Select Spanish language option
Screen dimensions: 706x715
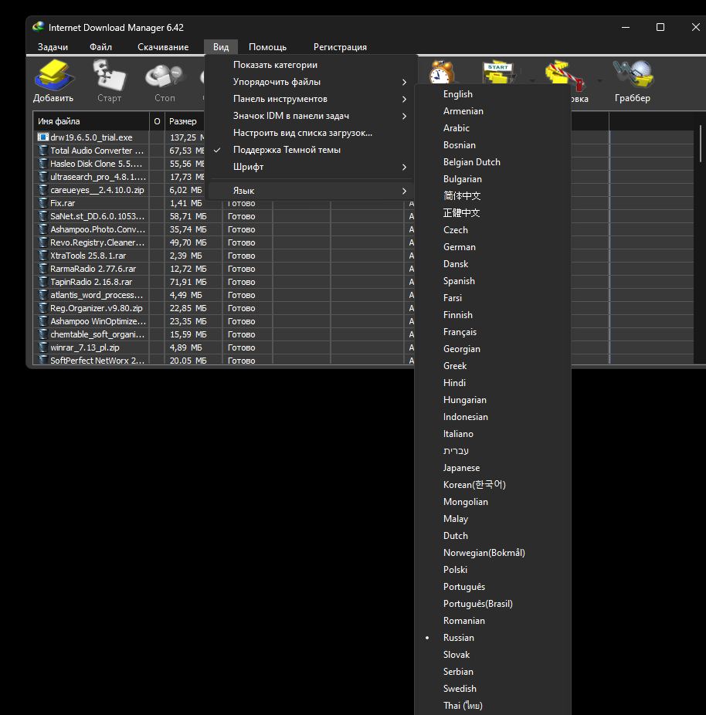(493, 281)
